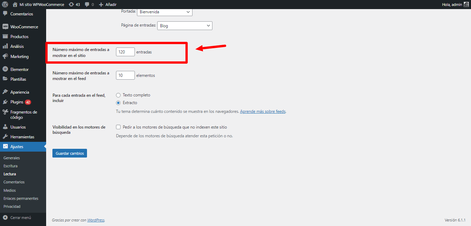Click the label Visibilidad en los motores de búsqueda

point(79,130)
